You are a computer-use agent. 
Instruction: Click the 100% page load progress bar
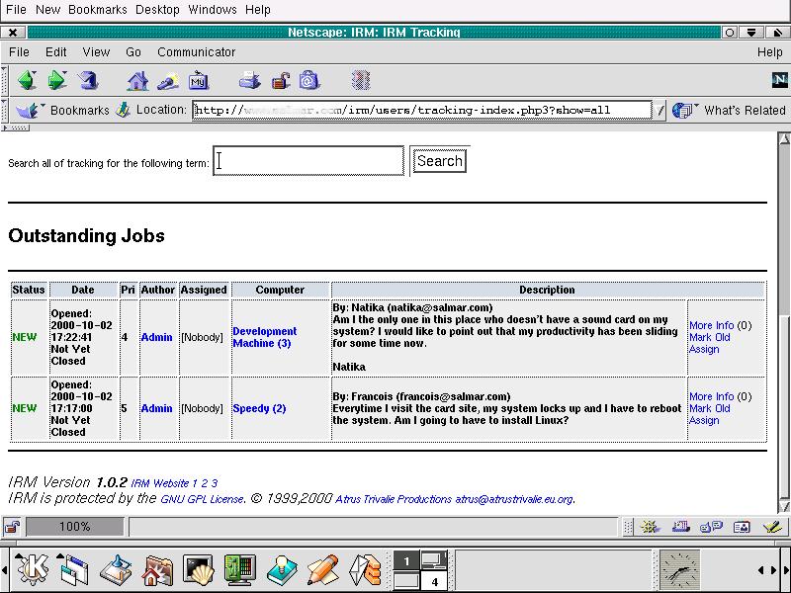tap(75, 527)
